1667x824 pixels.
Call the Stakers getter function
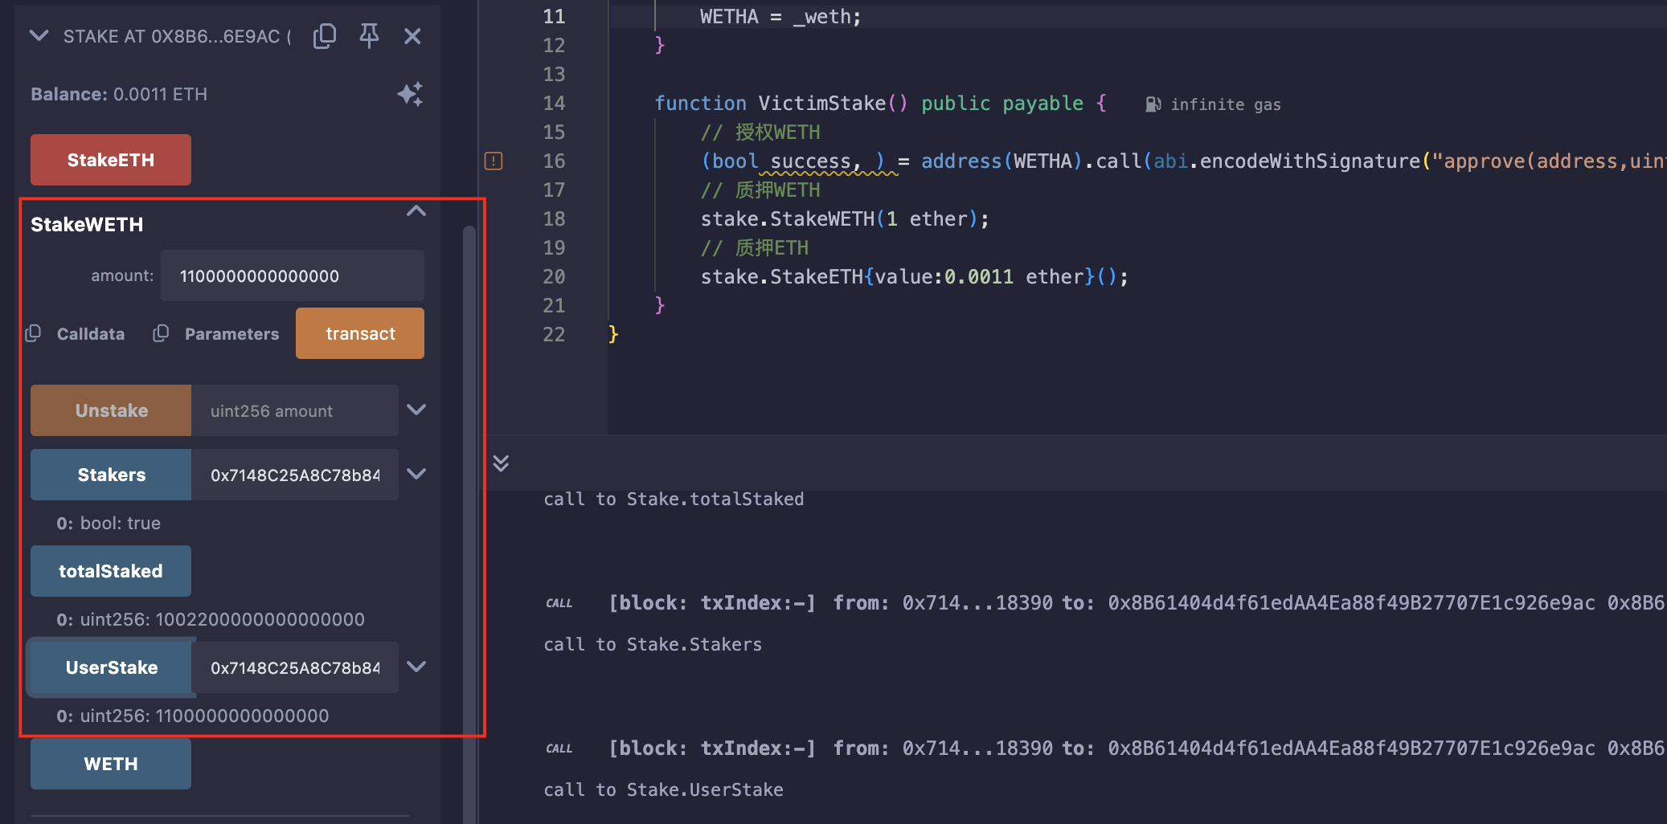point(111,475)
